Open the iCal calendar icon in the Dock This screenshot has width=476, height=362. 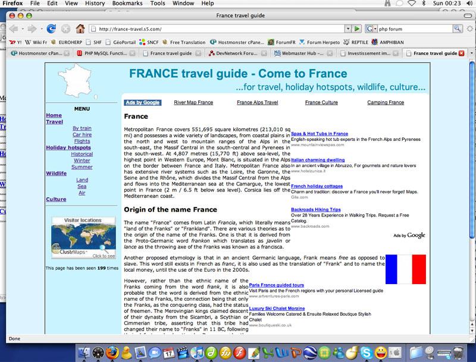point(169,353)
